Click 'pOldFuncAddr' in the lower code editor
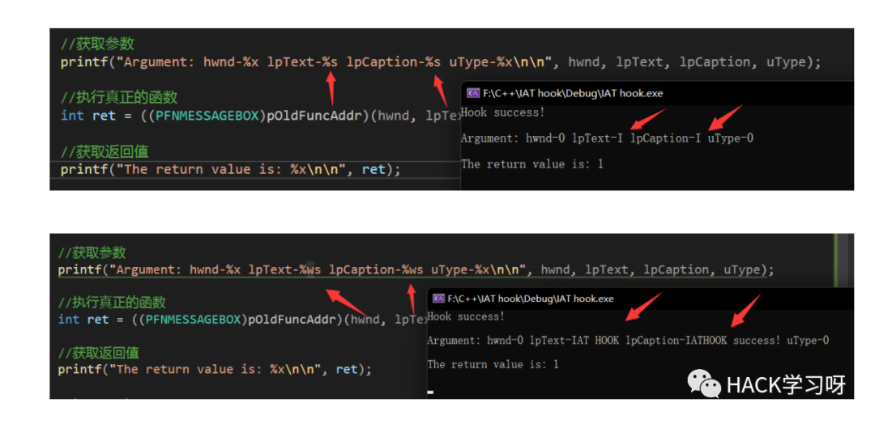Screen dimensions: 875x424 click(x=292, y=320)
